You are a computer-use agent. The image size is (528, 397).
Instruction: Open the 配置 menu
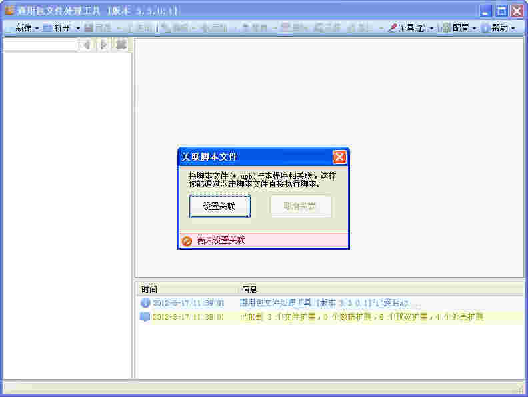[x=461, y=27]
